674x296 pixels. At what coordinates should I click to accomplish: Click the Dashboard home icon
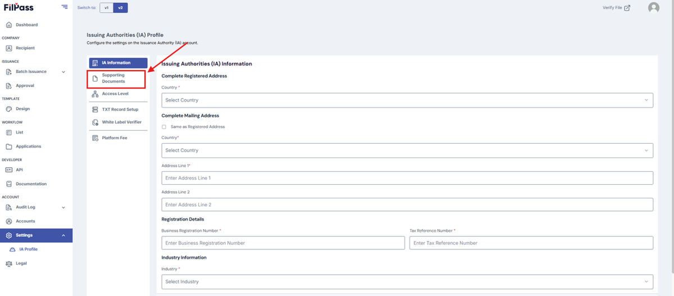coord(9,25)
